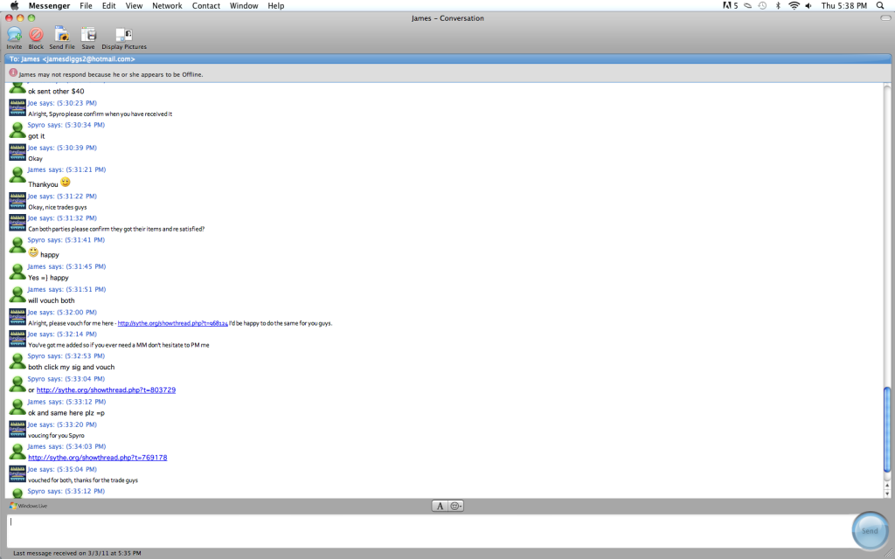Open the Network menu

pyautogui.click(x=167, y=6)
